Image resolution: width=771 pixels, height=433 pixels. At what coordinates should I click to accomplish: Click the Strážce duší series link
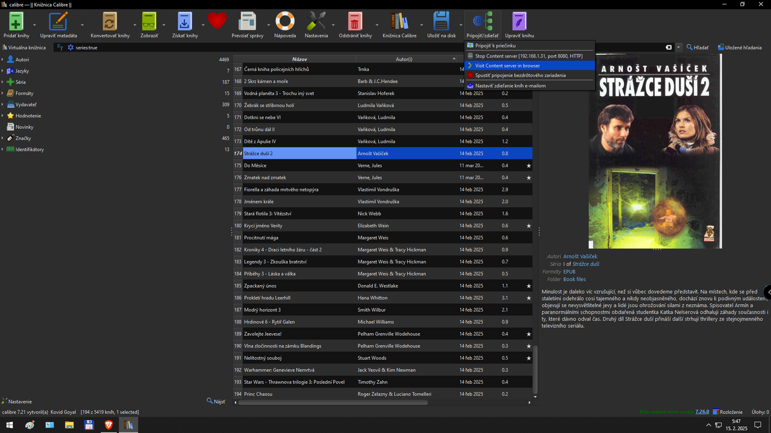click(x=585, y=264)
